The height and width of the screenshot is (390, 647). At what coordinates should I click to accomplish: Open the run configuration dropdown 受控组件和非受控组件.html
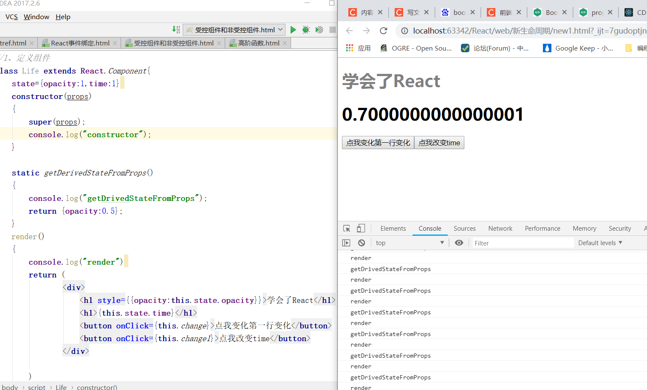point(235,30)
